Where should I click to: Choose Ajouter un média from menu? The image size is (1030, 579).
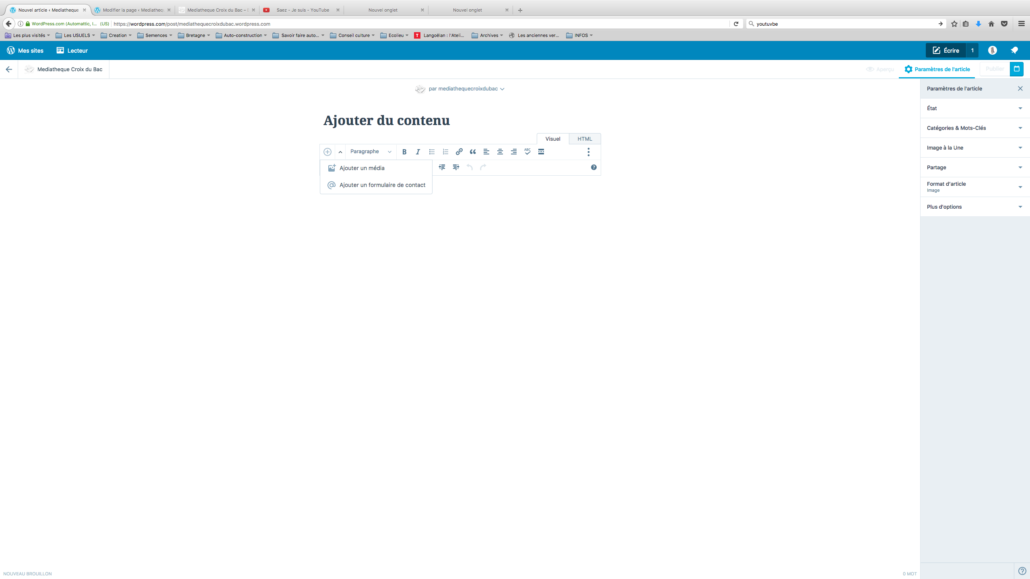coord(362,168)
